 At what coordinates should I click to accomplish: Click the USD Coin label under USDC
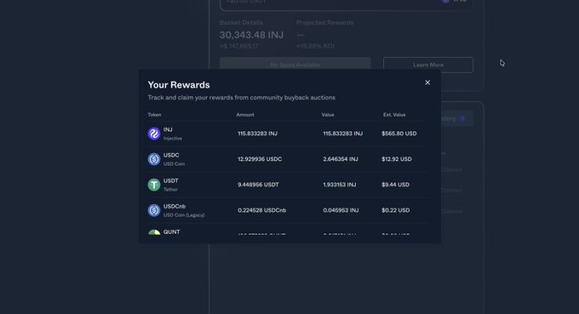174,164
